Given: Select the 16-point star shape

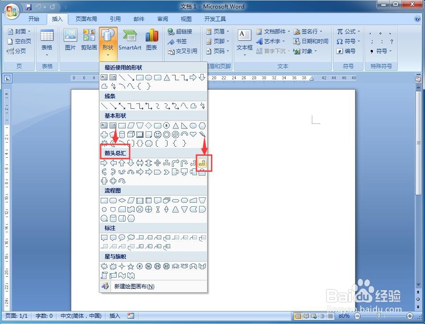Looking at the screenshot, I should click(x=148, y=267).
